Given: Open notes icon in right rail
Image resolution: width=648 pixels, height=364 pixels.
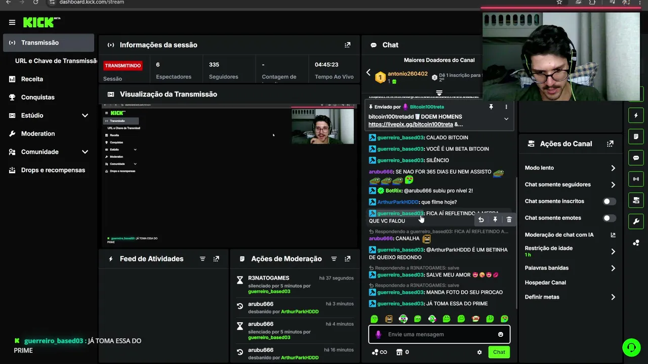Looking at the screenshot, I should (636, 136).
